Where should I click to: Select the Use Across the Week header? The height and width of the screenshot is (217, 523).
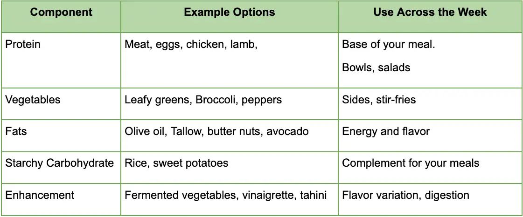click(x=430, y=13)
